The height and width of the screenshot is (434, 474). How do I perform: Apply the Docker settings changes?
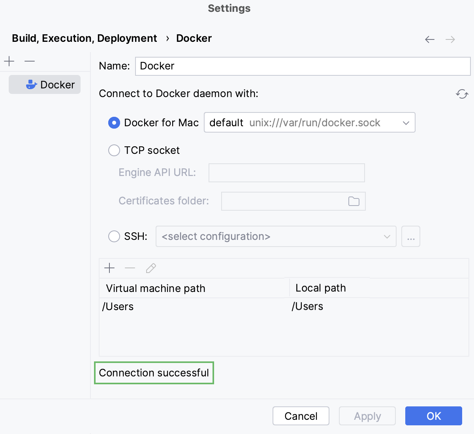(367, 416)
